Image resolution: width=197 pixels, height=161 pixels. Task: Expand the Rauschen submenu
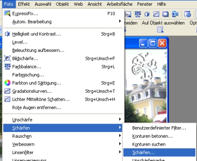coord(63,136)
